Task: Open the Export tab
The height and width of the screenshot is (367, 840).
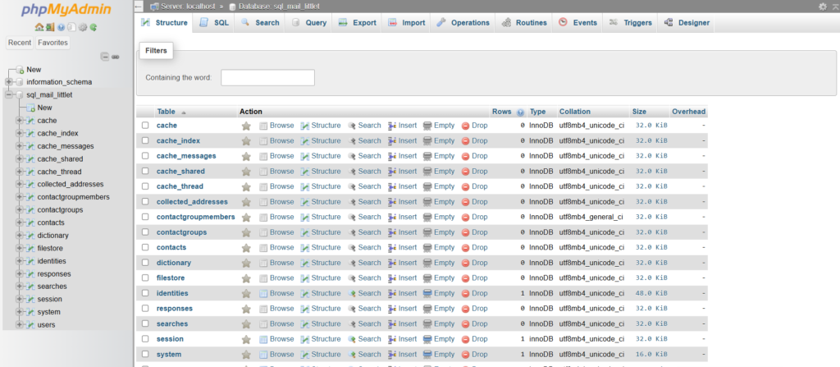Action: click(x=358, y=22)
